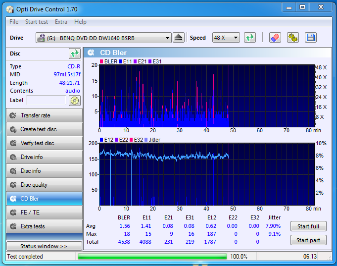Click the Length value 48:21.71
Image resolution: width=337 pixels, height=266 pixels.
click(x=69, y=83)
